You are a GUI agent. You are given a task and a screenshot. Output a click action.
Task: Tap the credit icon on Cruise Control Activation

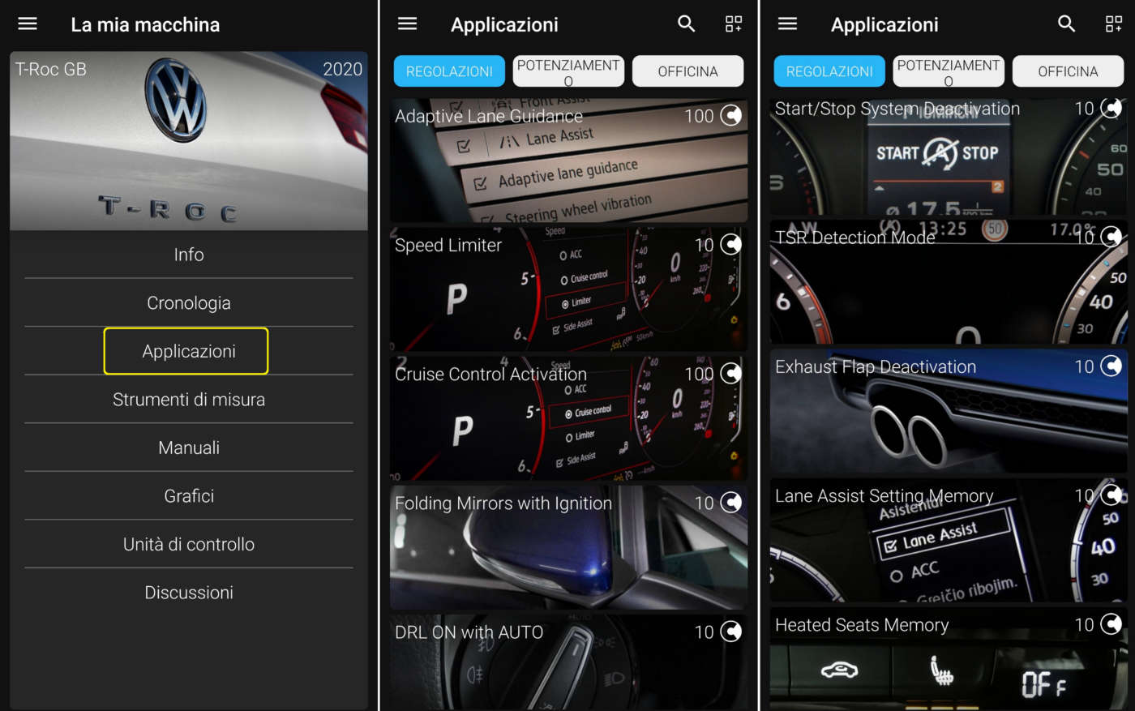pyautogui.click(x=731, y=374)
